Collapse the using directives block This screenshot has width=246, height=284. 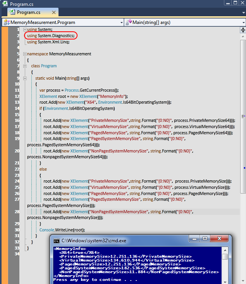(25, 30)
